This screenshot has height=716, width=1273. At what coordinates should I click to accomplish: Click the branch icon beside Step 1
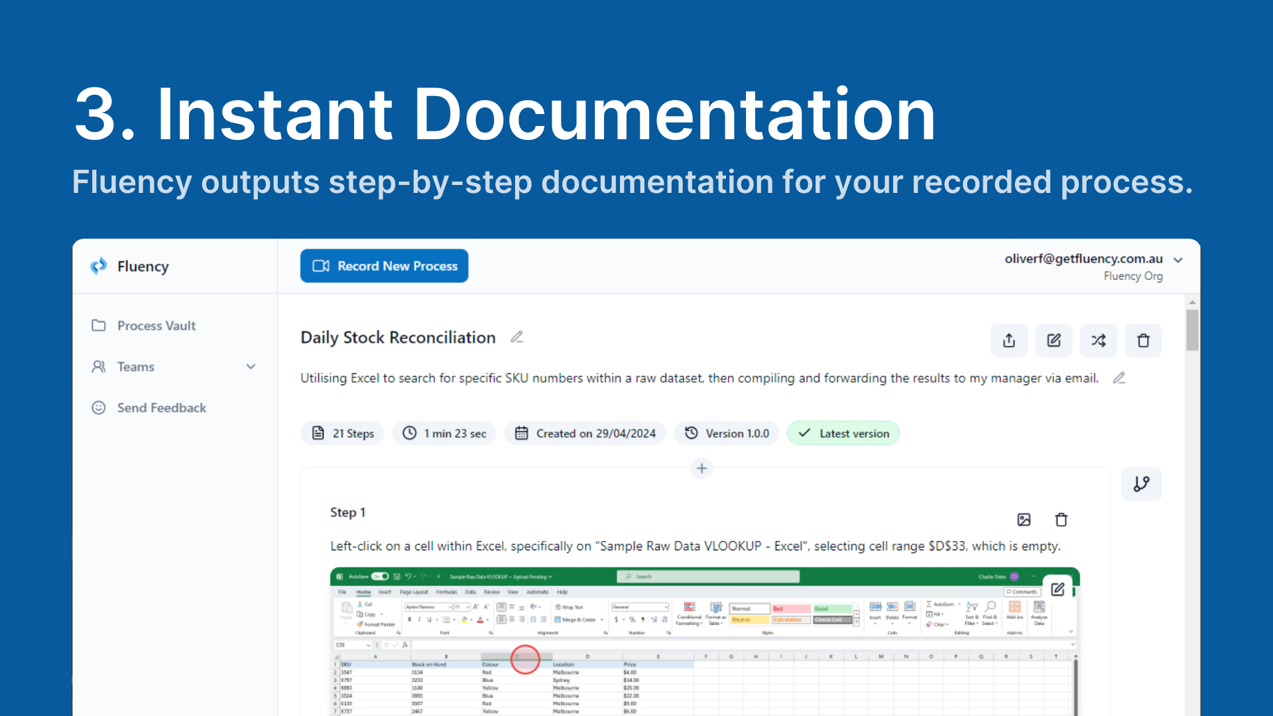[1141, 484]
